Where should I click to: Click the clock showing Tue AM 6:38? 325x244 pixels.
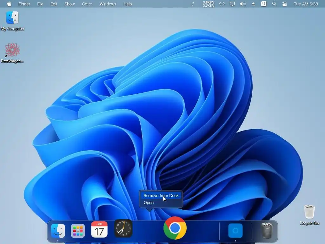[x=306, y=4]
